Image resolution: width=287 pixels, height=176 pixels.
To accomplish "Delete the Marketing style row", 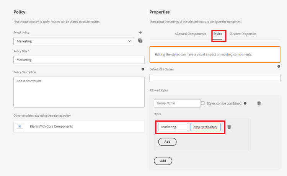I will [229, 127].
